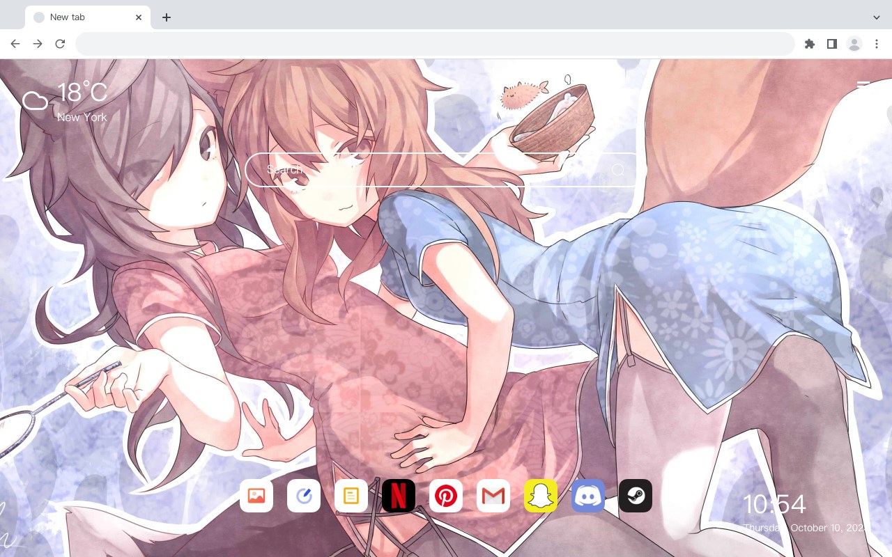The image size is (892, 557).
Task: Toggle the browser side panel icon
Action: coord(831,44)
